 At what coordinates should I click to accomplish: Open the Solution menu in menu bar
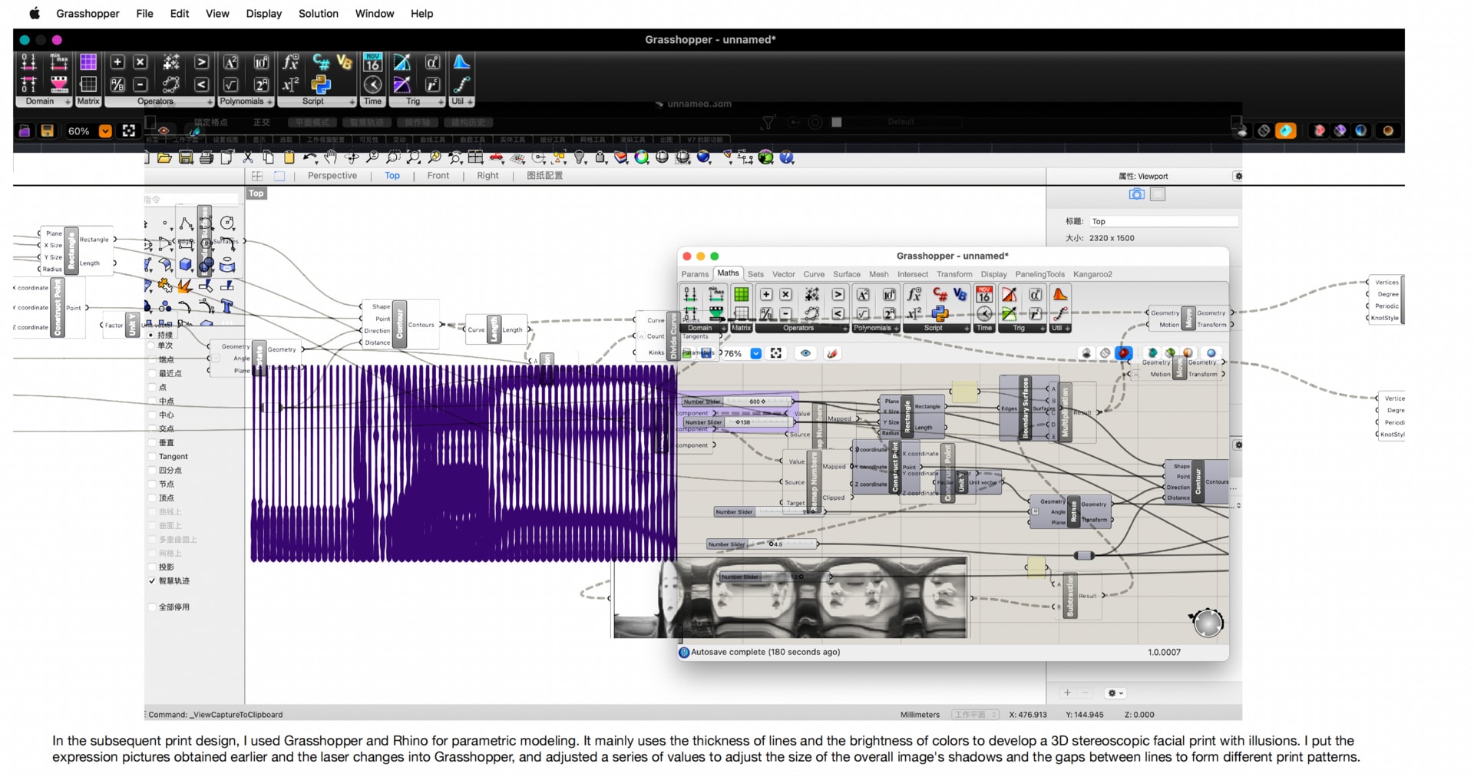318,14
